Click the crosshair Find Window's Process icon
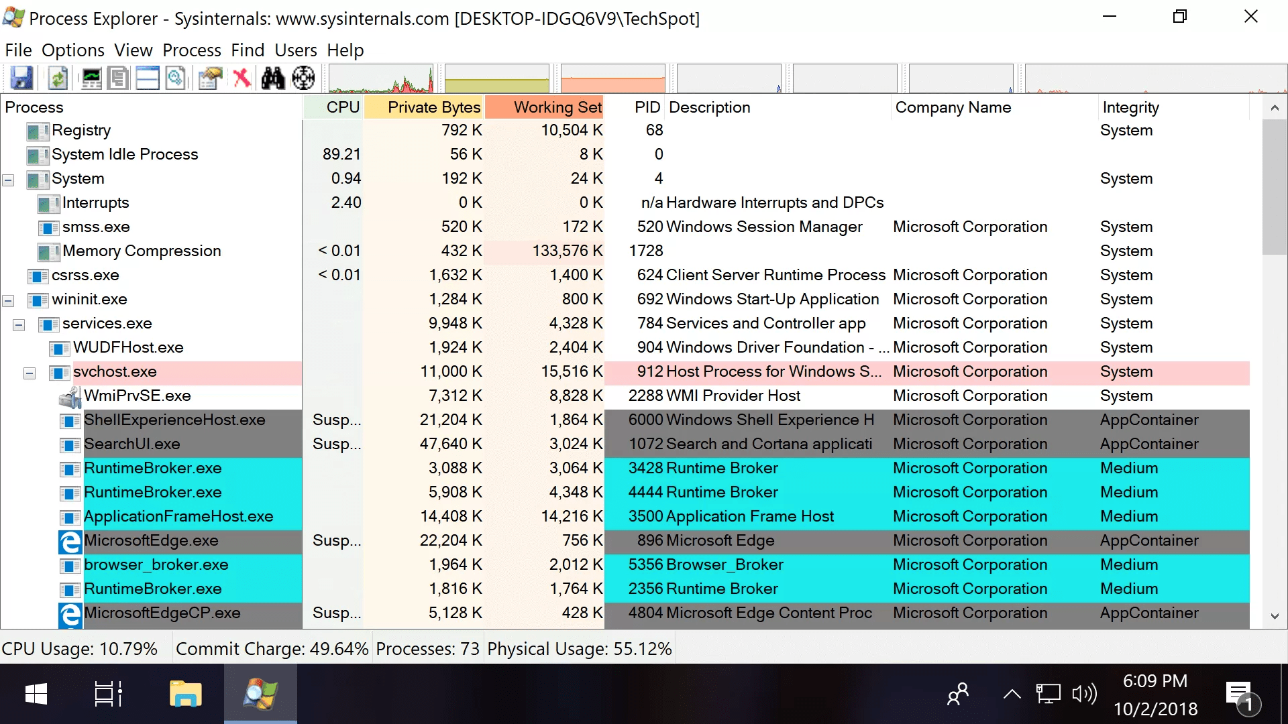Viewport: 1288px width, 724px height. coord(303,78)
